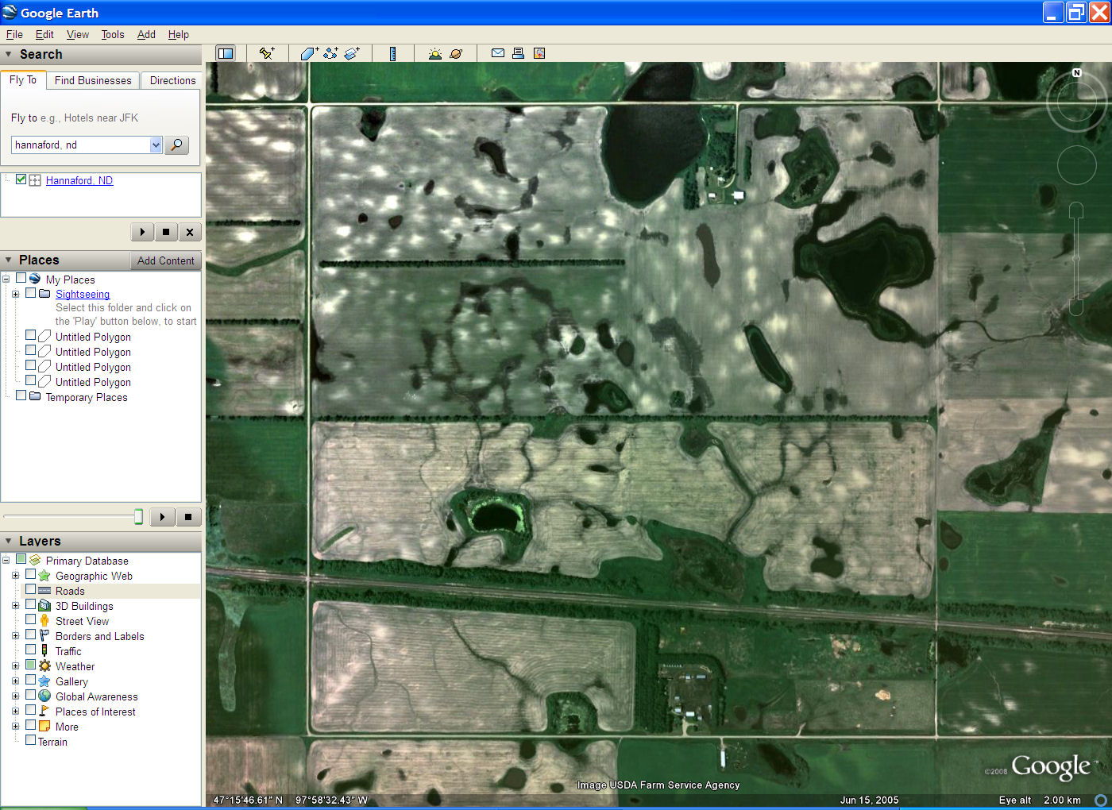
Task: Open the Ruler tool
Action: click(x=392, y=53)
